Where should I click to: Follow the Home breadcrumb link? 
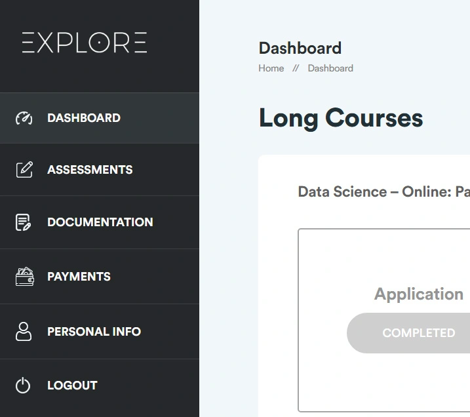click(271, 68)
